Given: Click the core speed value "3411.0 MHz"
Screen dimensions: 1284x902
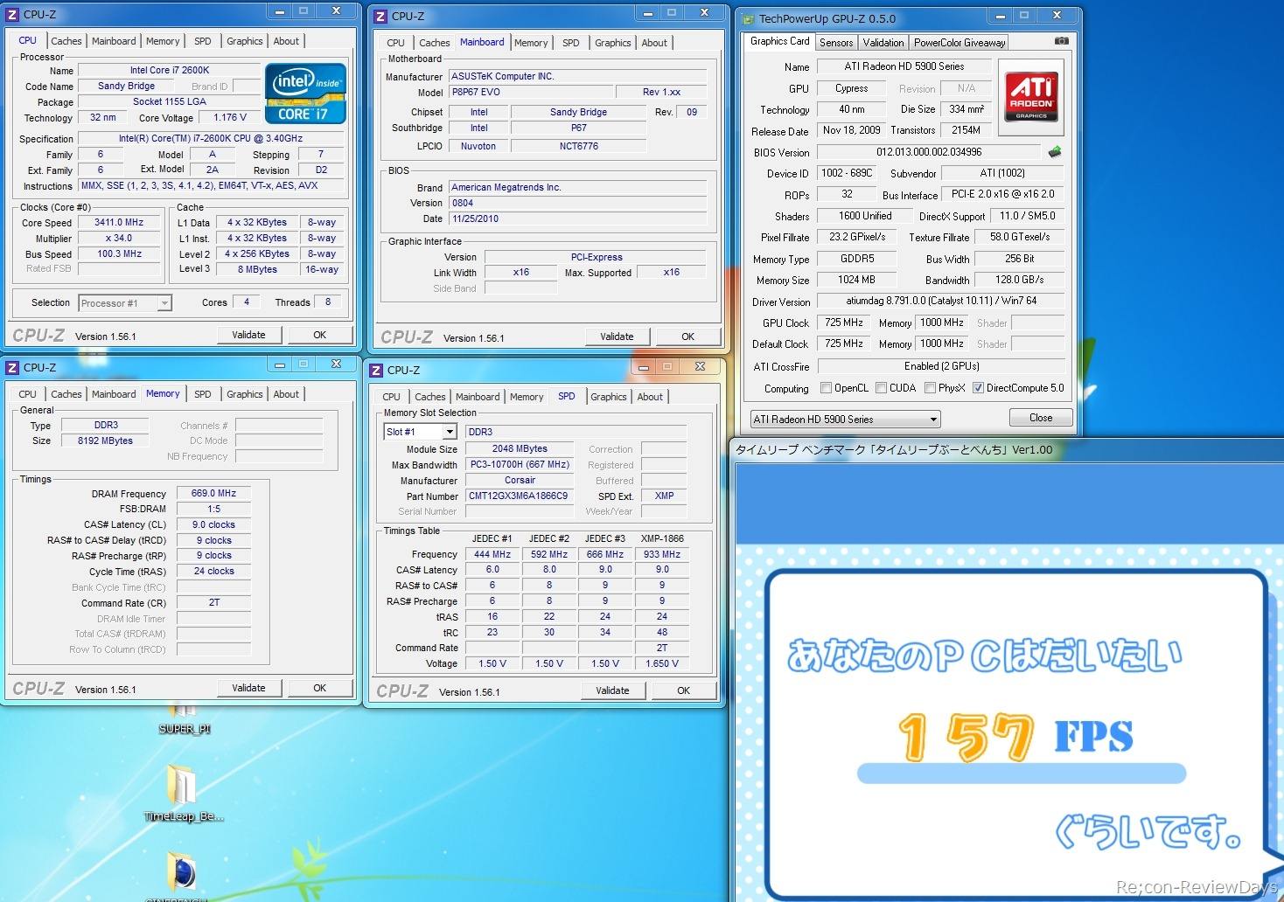Looking at the screenshot, I should pos(119,223).
